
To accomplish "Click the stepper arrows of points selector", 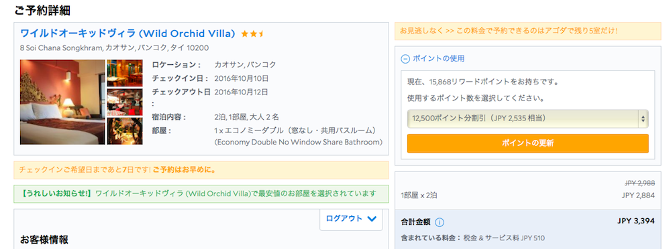I will (x=643, y=119).
